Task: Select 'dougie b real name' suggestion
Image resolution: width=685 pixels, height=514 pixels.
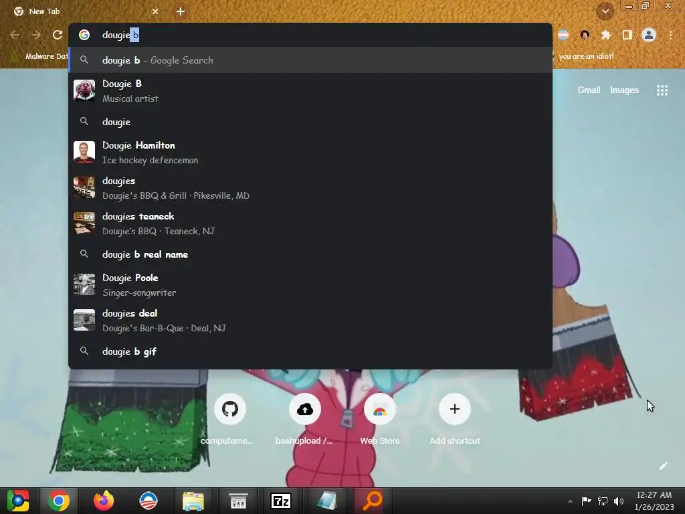Action: pyautogui.click(x=310, y=254)
